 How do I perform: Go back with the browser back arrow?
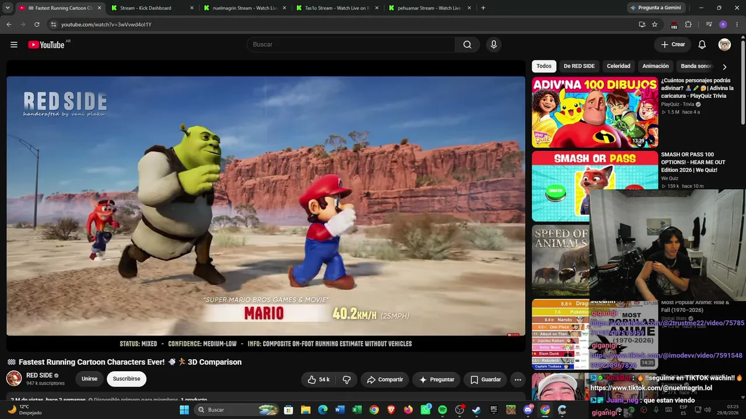(x=9, y=24)
